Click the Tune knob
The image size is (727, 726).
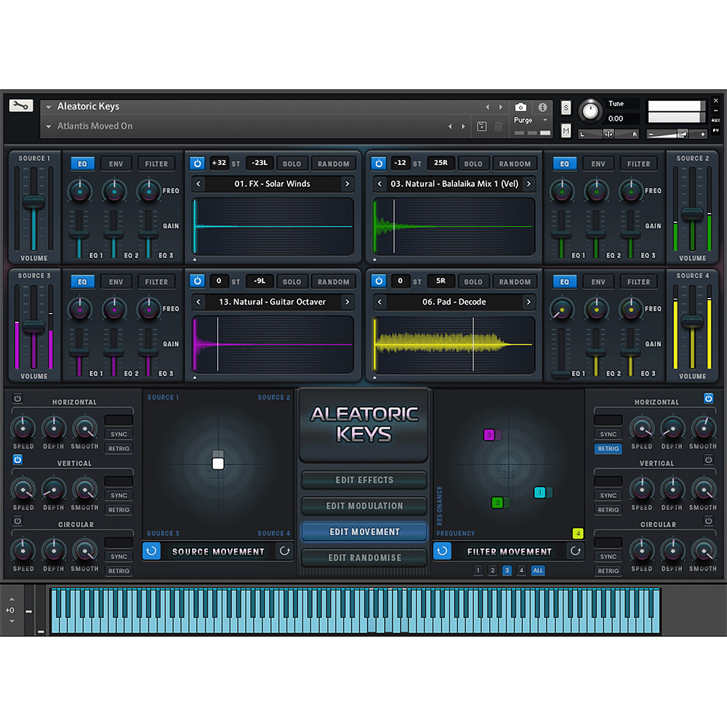coord(590,111)
